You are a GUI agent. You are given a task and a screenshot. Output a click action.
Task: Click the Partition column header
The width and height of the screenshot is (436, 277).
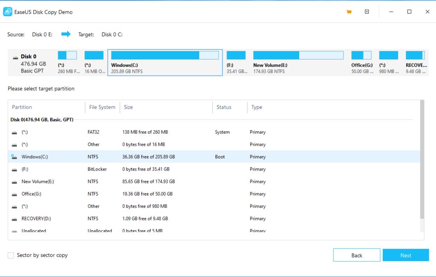[x=22, y=107]
